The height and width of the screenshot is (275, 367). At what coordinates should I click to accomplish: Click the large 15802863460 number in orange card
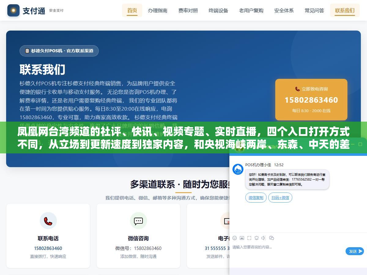(x=311, y=100)
